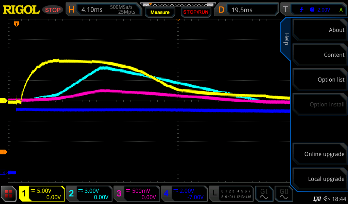Open the red grid function menu icon
This screenshot has height=204, width=348.
[8, 194]
